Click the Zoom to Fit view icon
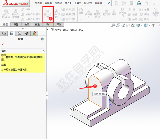 [113, 25]
